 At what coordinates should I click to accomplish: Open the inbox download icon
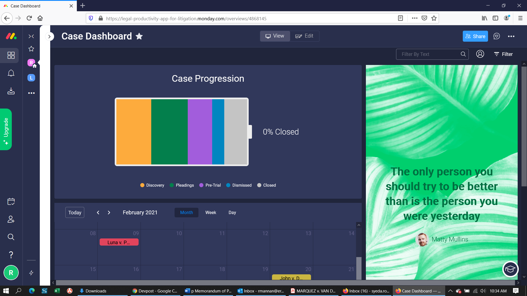tap(11, 91)
